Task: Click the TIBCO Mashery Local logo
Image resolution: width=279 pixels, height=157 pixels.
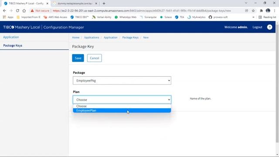Action: (x=21, y=27)
